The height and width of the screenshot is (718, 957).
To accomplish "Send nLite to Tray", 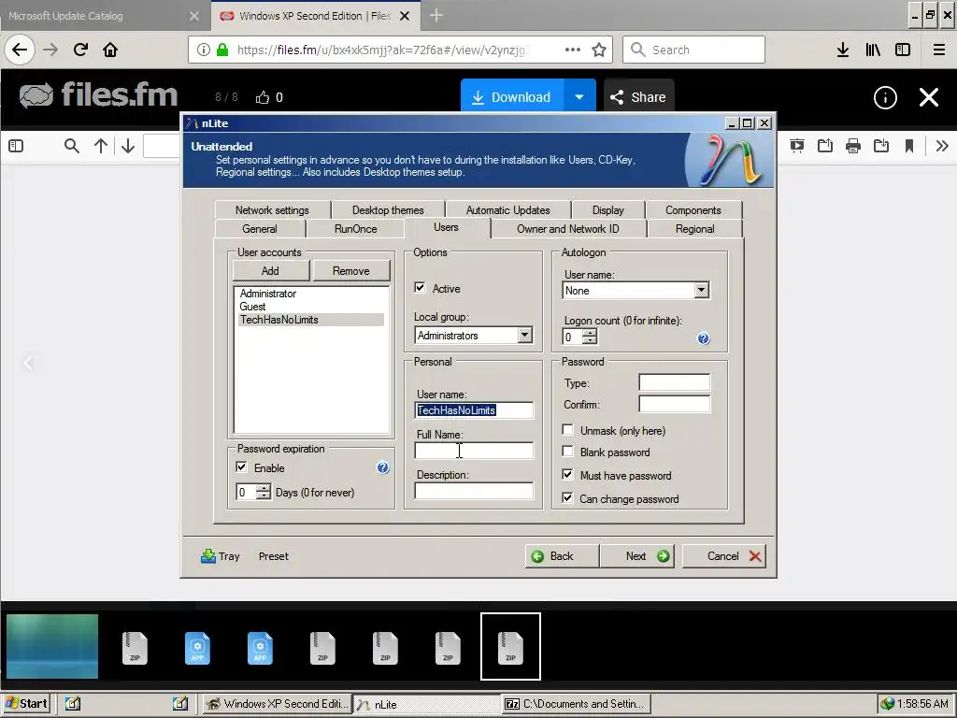I will pyautogui.click(x=221, y=556).
